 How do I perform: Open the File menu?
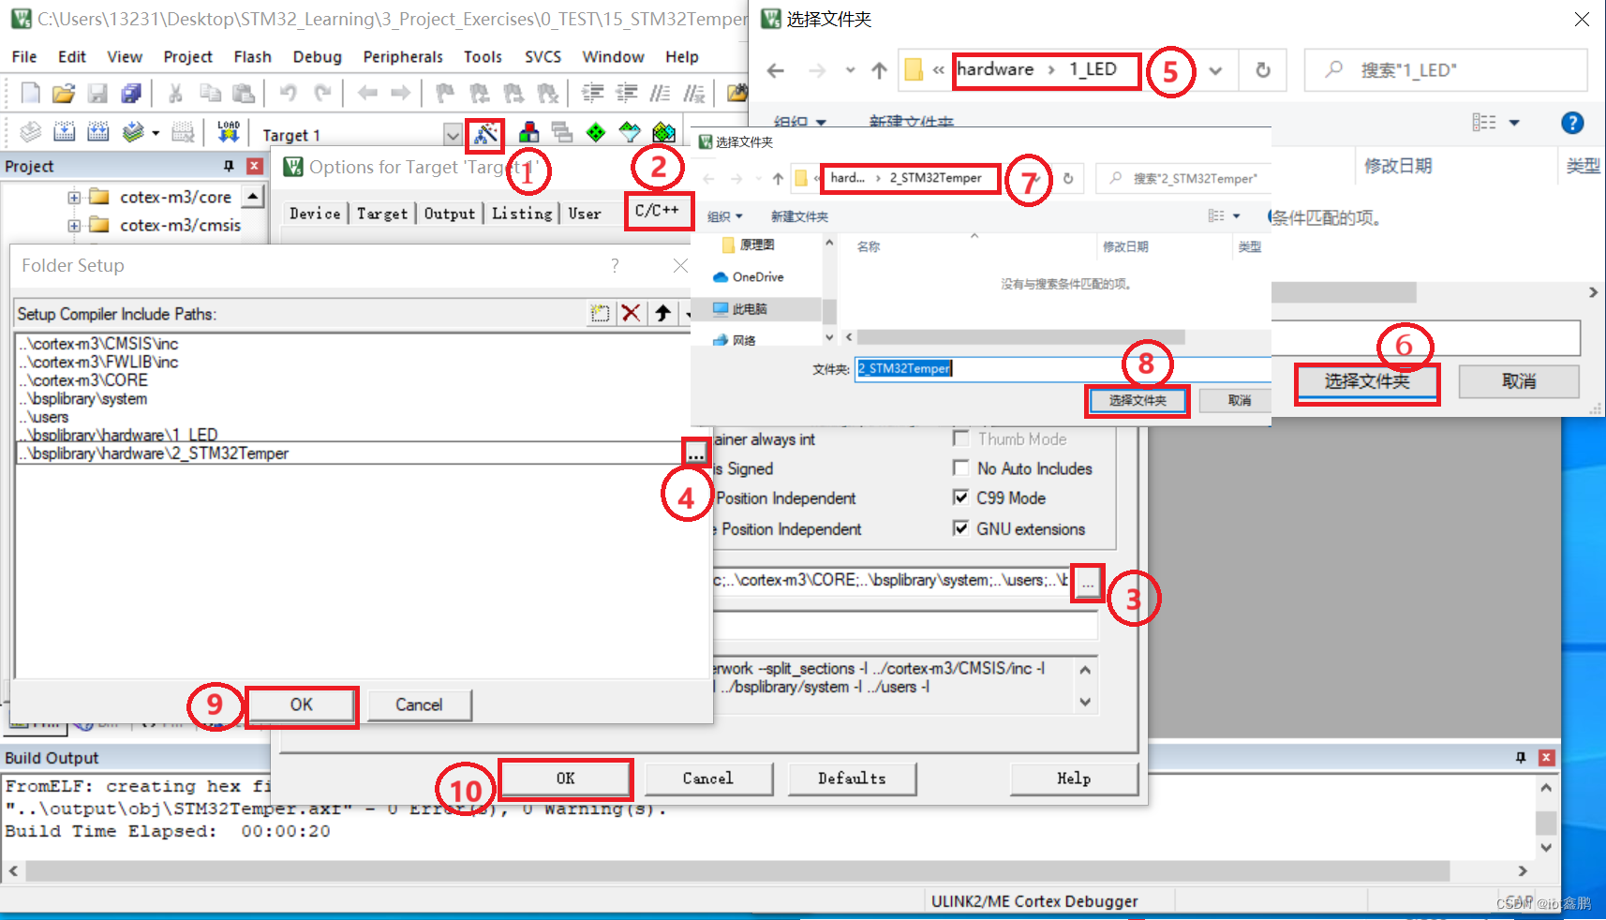tap(24, 57)
